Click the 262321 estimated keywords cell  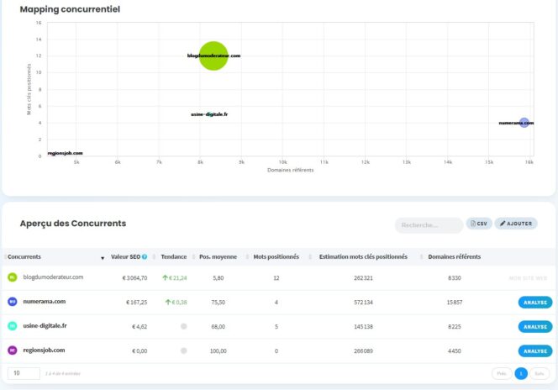point(363,278)
